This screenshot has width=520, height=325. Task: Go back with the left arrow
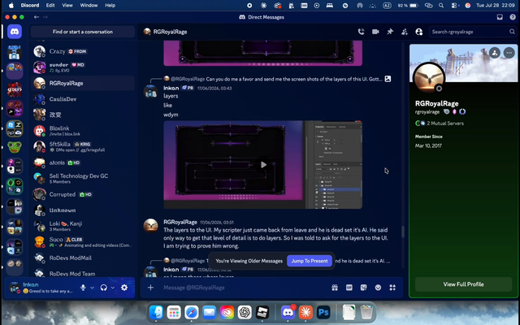(x=37, y=17)
